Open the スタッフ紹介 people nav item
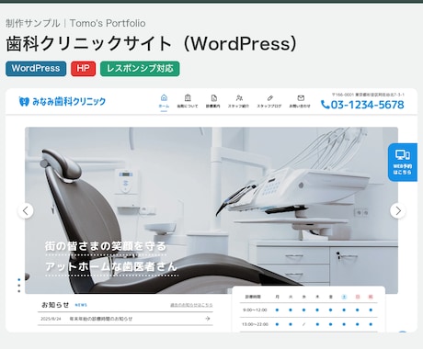This screenshot has width=423, height=349. click(x=238, y=102)
